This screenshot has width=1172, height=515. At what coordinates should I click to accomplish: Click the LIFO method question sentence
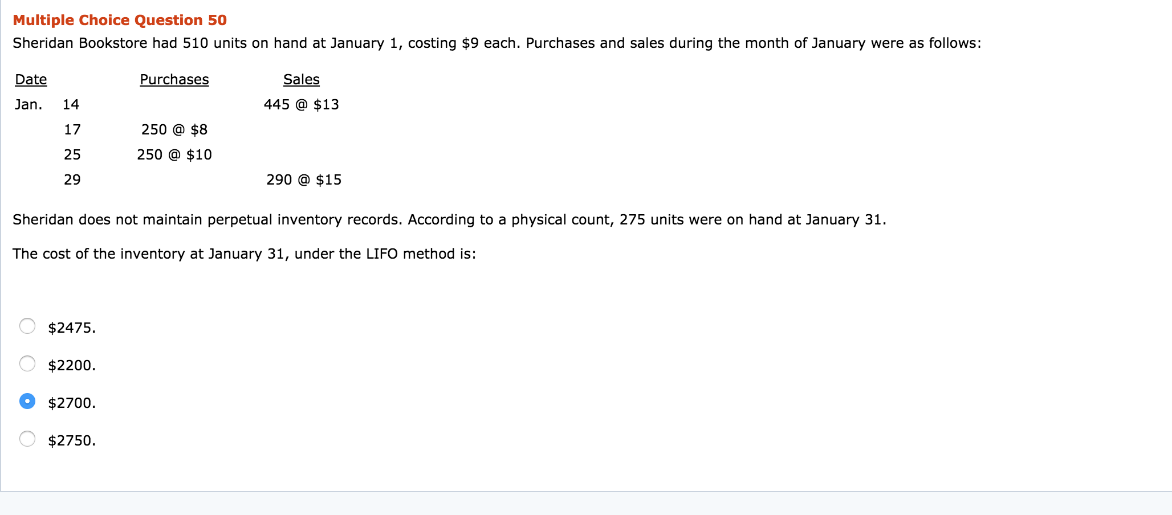tap(245, 254)
